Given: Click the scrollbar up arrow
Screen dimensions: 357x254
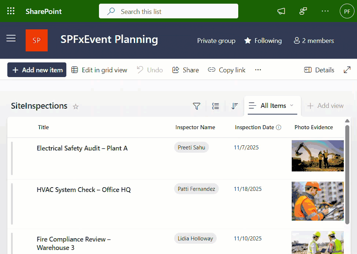Looking at the screenshot, I should (x=347, y=121).
